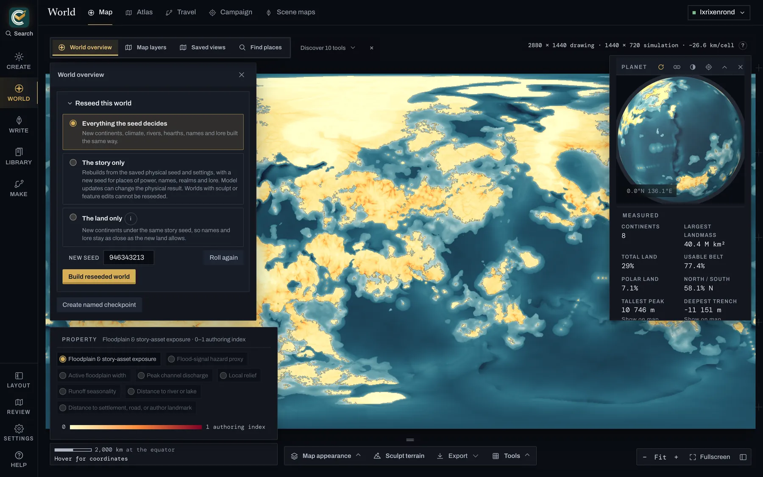
Task: Open the Export dropdown
Action: pos(458,456)
